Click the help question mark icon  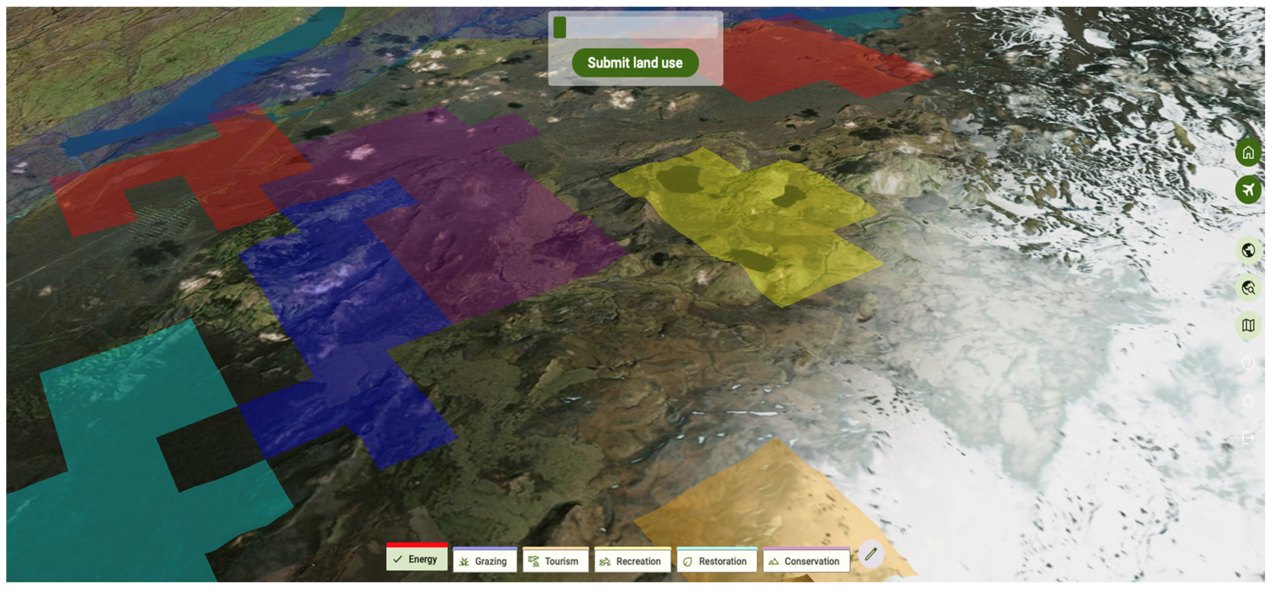1248,363
